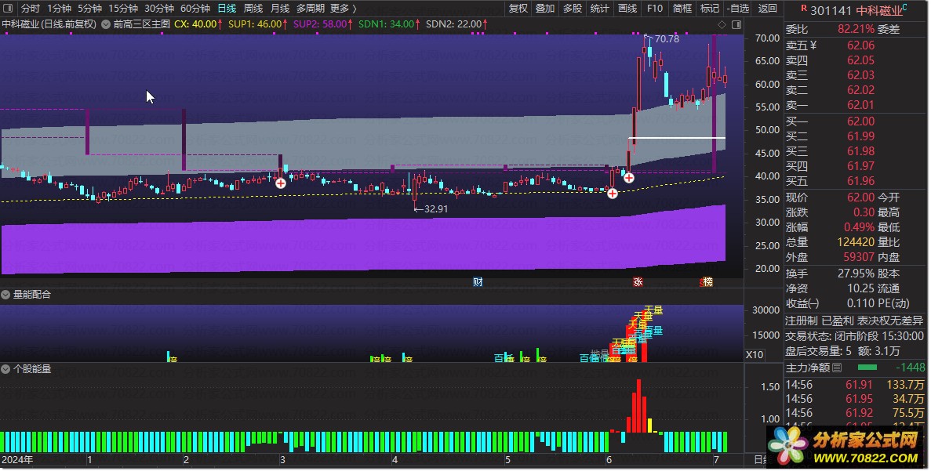The height and width of the screenshot is (471, 931).
Task: Select the 5分钟 period tab
Action: 89,9
